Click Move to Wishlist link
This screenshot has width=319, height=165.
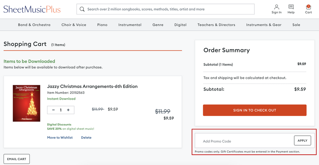click(60, 137)
